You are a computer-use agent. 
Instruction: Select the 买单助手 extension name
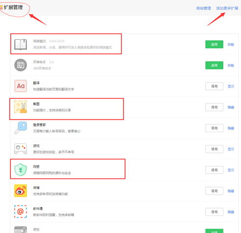pos(40,62)
